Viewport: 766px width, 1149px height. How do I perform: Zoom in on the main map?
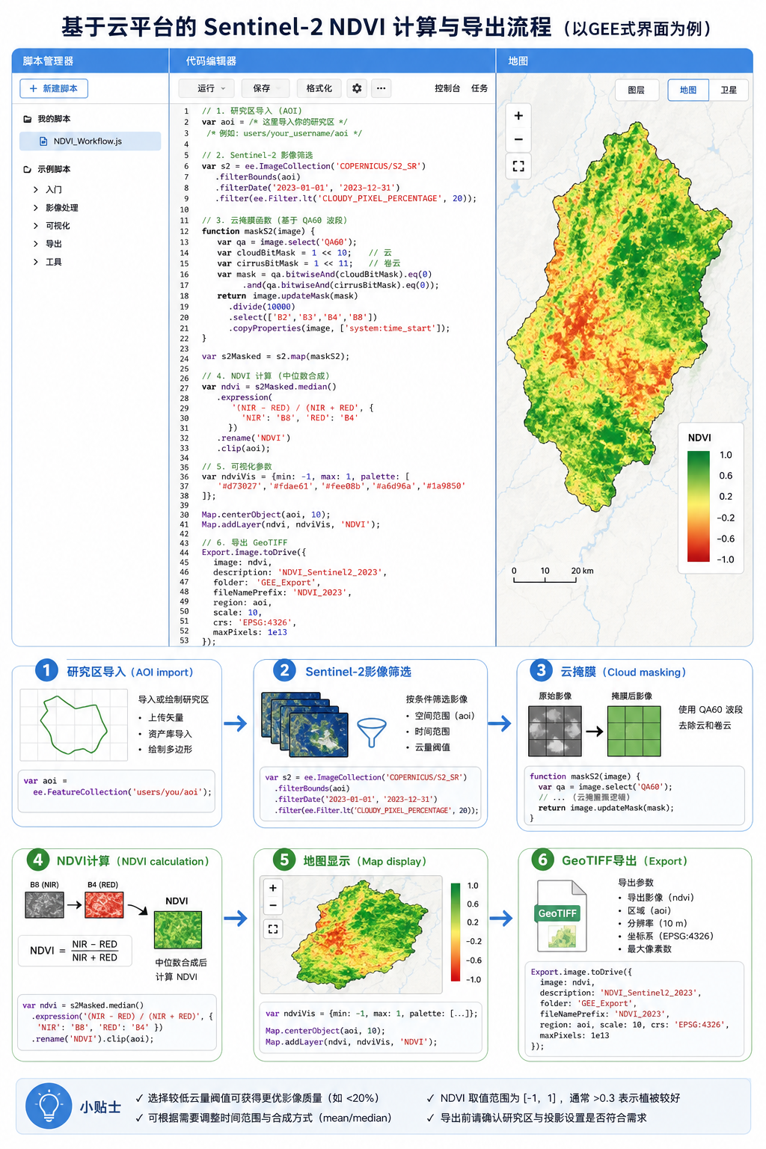click(518, 116)
